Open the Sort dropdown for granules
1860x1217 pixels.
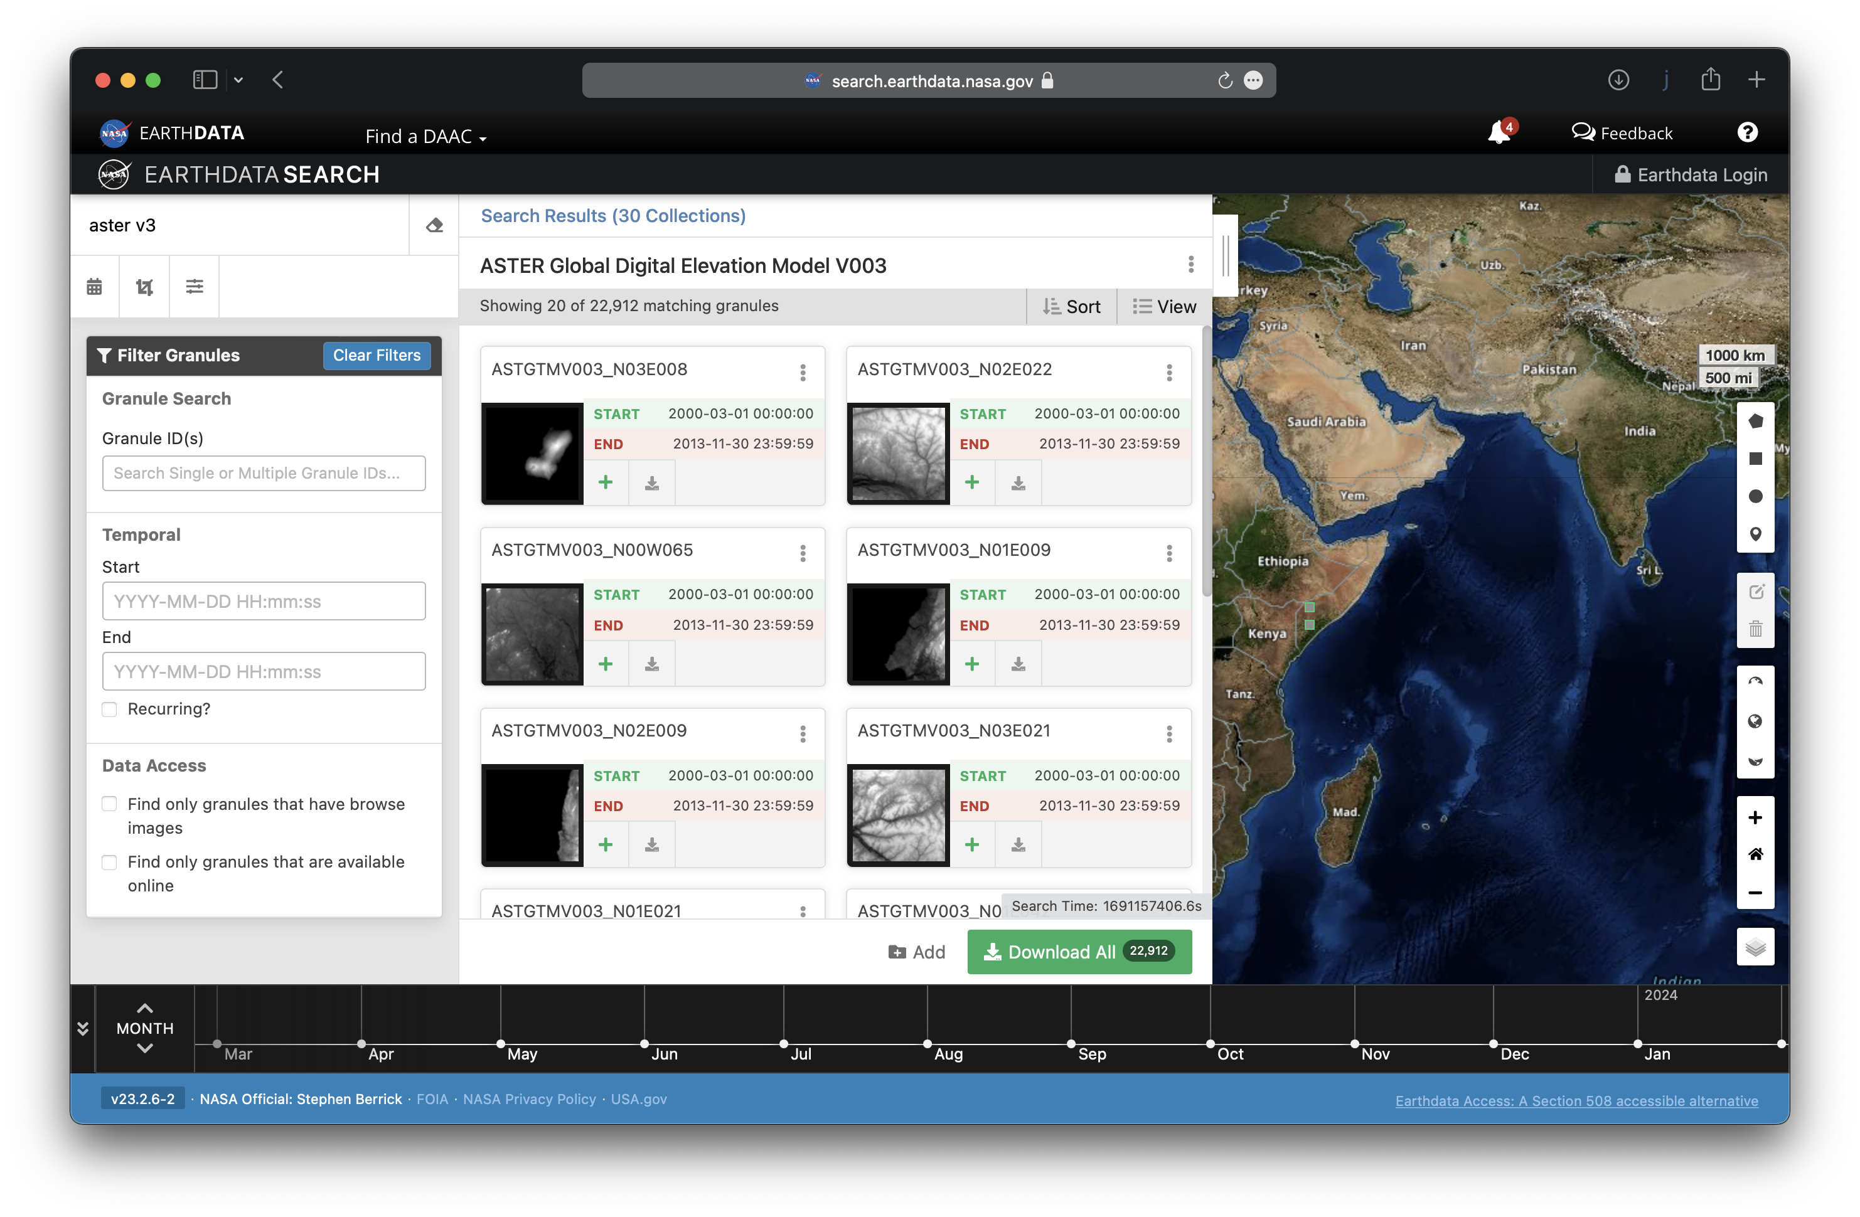click(x=1071, y=307)
